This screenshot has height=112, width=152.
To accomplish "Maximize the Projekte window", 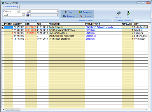I will click(143, 3).
